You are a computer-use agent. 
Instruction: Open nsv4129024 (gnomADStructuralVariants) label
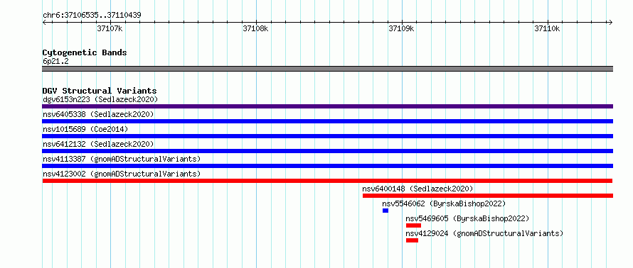pyautogui.click(x=484, y=233)
